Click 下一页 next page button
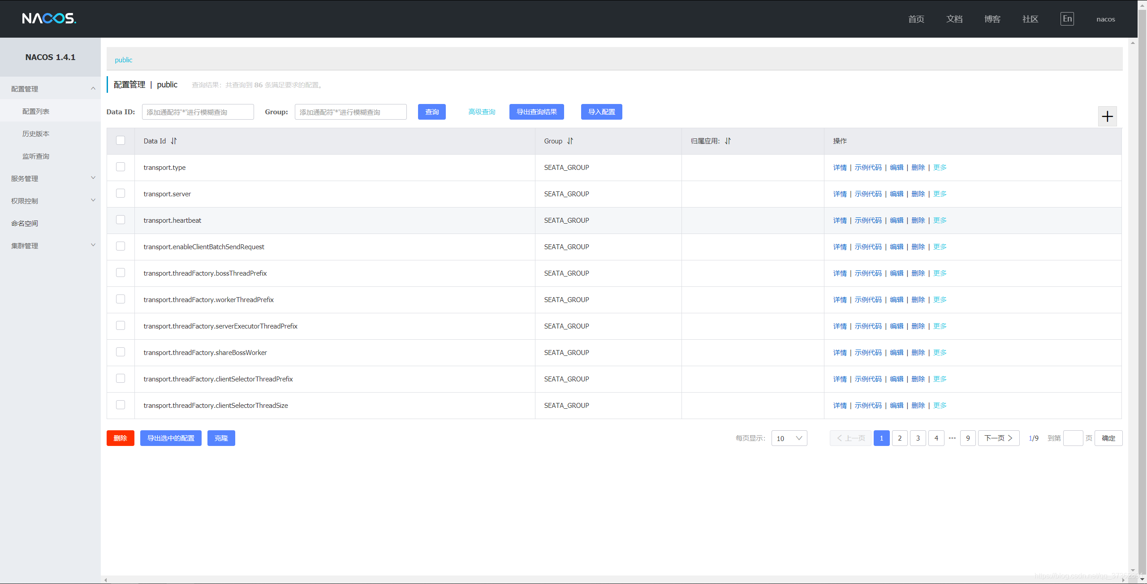Image resolution: width=1147 pixels, height=584 pixels. tap(999, 438)
